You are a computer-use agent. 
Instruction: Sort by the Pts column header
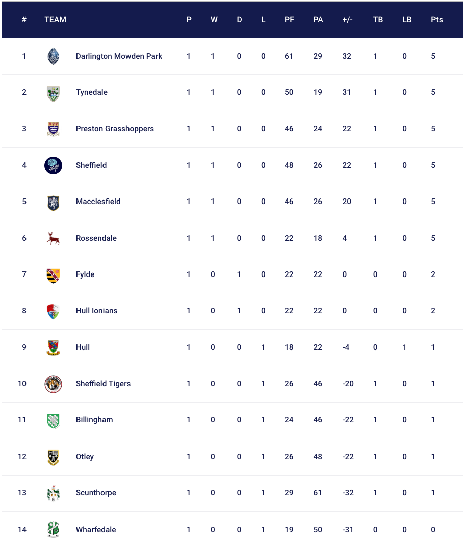436,20
